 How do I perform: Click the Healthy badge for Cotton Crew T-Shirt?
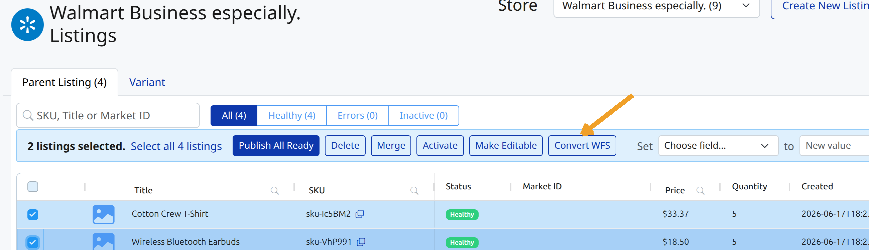point(462,214)
